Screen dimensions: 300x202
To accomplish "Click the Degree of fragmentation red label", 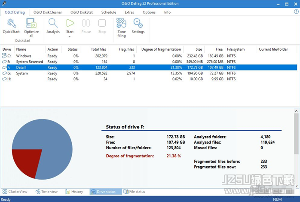I will pos(130,156).
